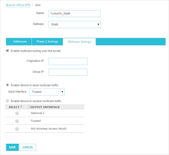Open the Gateway dropdown showing SiteB
Image resolution: width=169 pixels, height=155 pixels.
(x=75, y=25)
